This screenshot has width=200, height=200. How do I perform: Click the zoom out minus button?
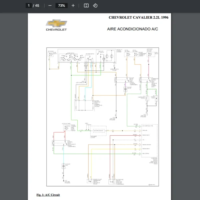[x=50, y=6]
